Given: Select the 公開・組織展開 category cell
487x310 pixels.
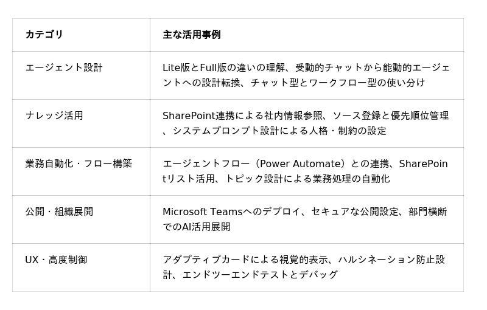Looking at the screenshot, I should click(59, 212).
